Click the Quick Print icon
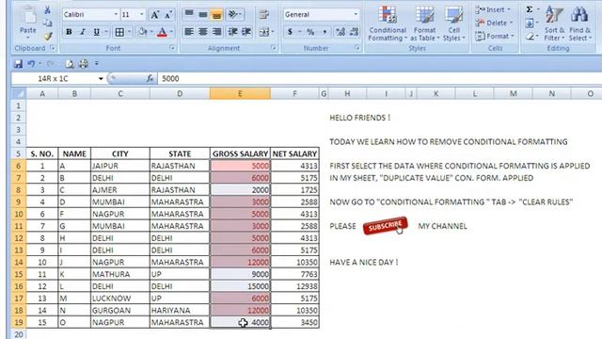The height and width of the screenshot is (339, 602). coord(84,64)
